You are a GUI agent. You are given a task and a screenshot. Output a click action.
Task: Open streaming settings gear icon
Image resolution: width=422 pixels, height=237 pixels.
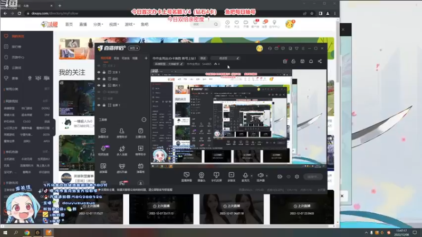[x=297, y=176]
